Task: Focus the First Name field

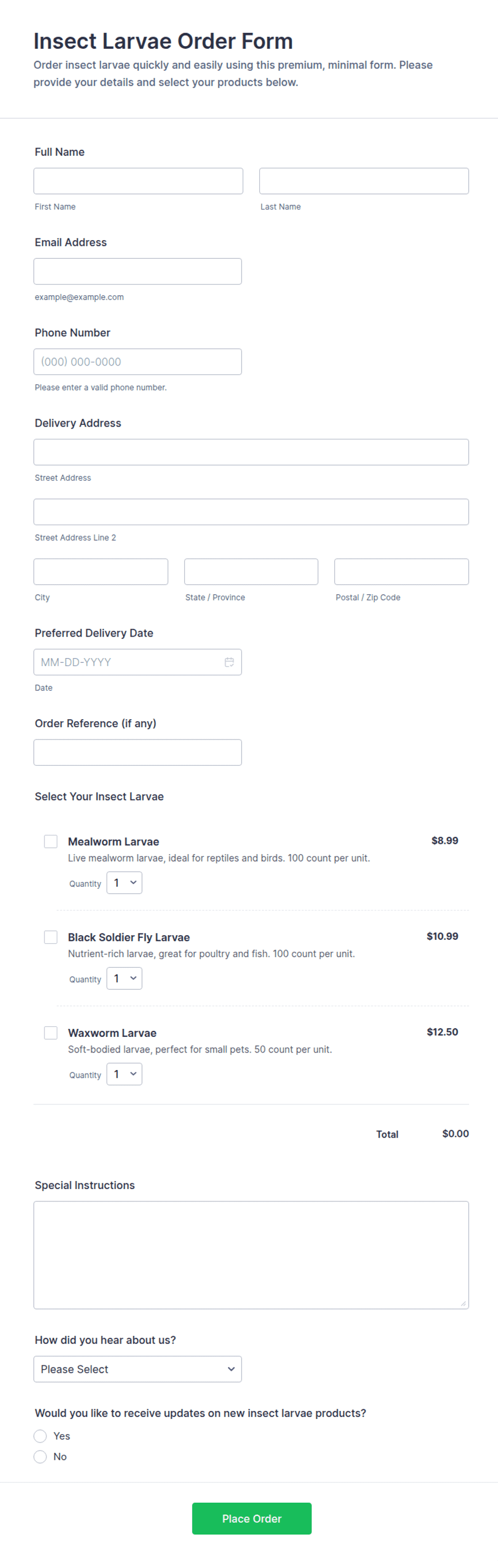Action: tap(138, 181)
